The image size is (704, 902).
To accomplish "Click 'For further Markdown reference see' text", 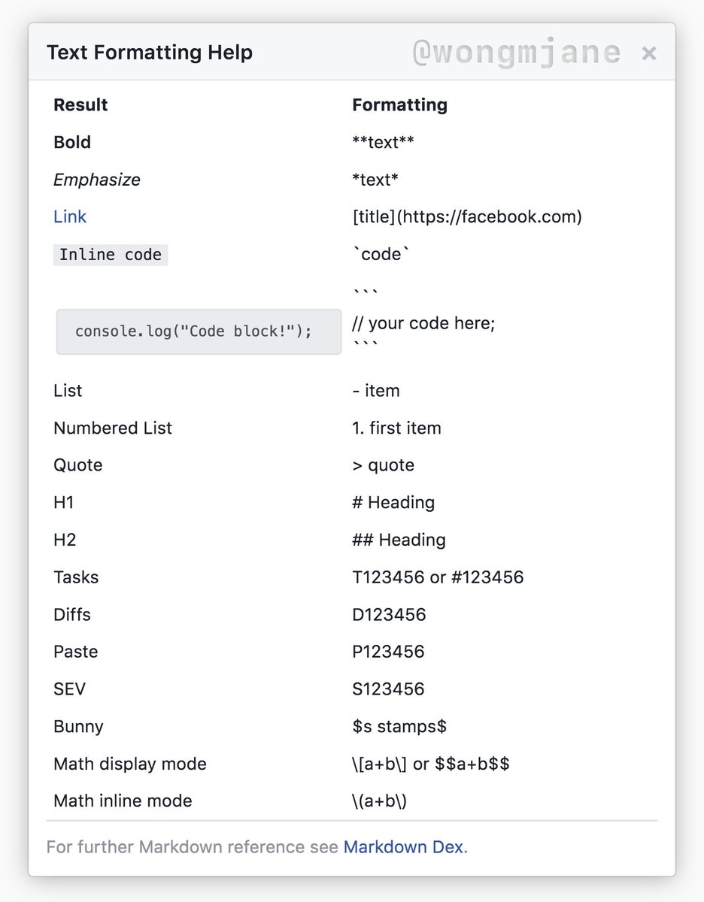I will coord(193,847).
